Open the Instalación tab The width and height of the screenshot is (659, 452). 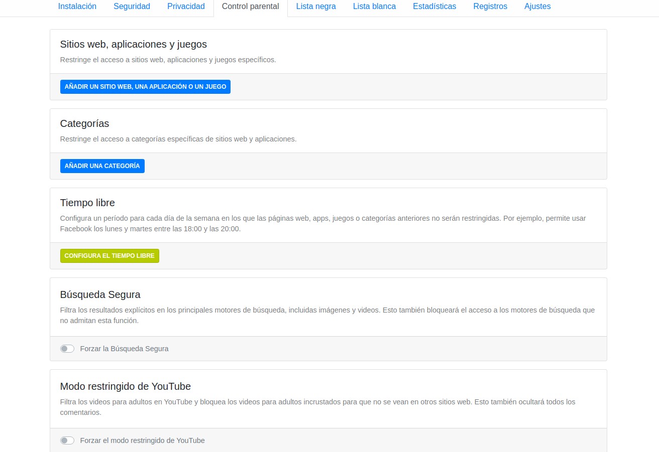(77, 7)
